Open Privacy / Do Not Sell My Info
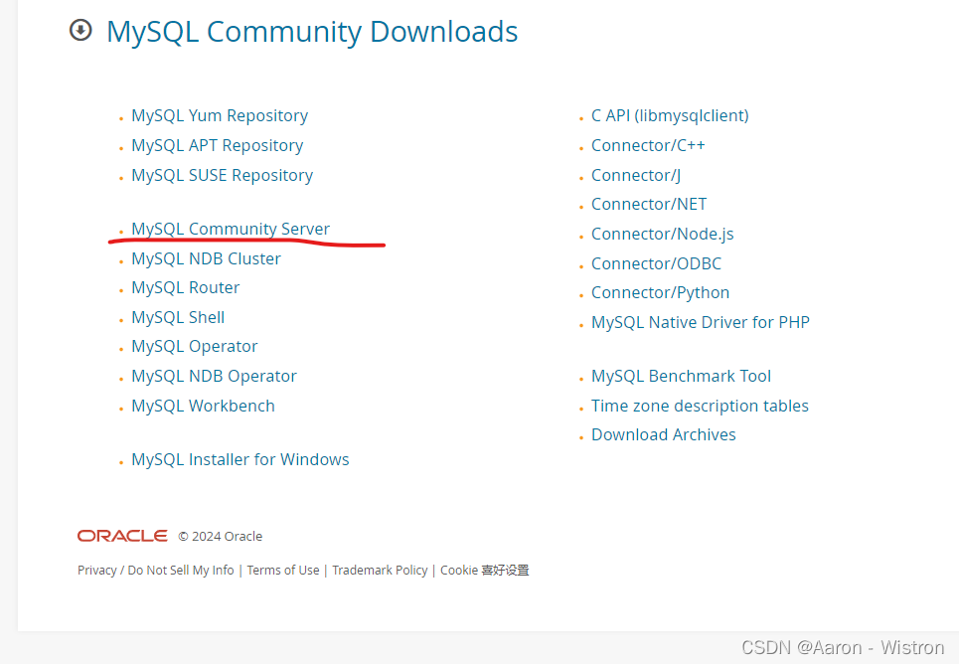The height and width of the screenshot is (664, 959). [x=155, y=571]
